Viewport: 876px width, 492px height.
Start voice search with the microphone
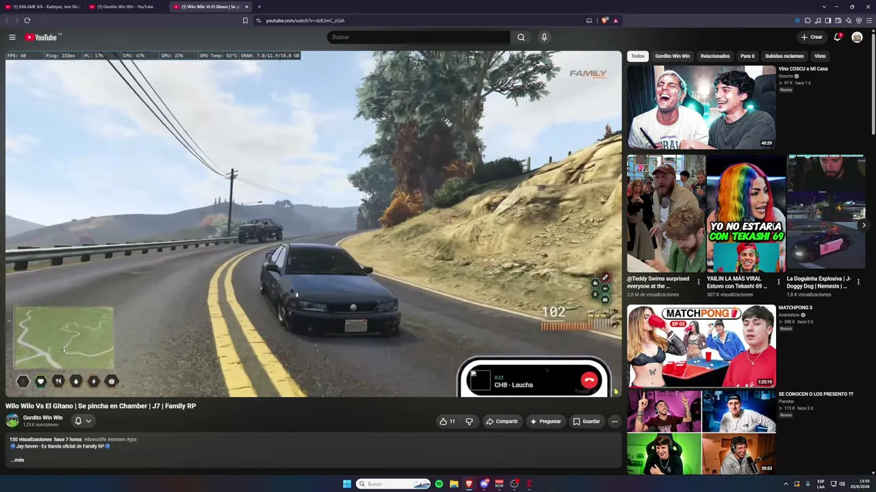point(544,37)
